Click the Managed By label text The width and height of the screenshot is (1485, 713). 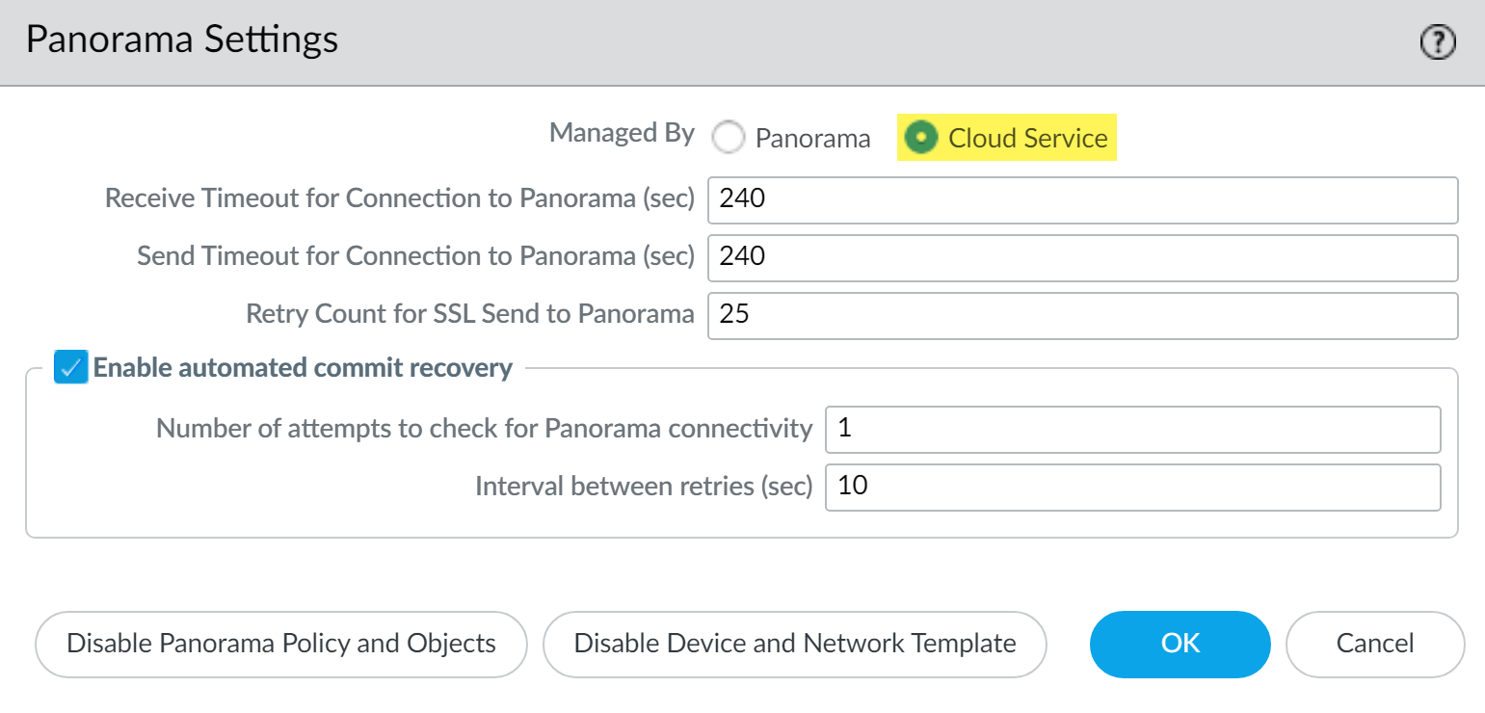click(622, 133)
